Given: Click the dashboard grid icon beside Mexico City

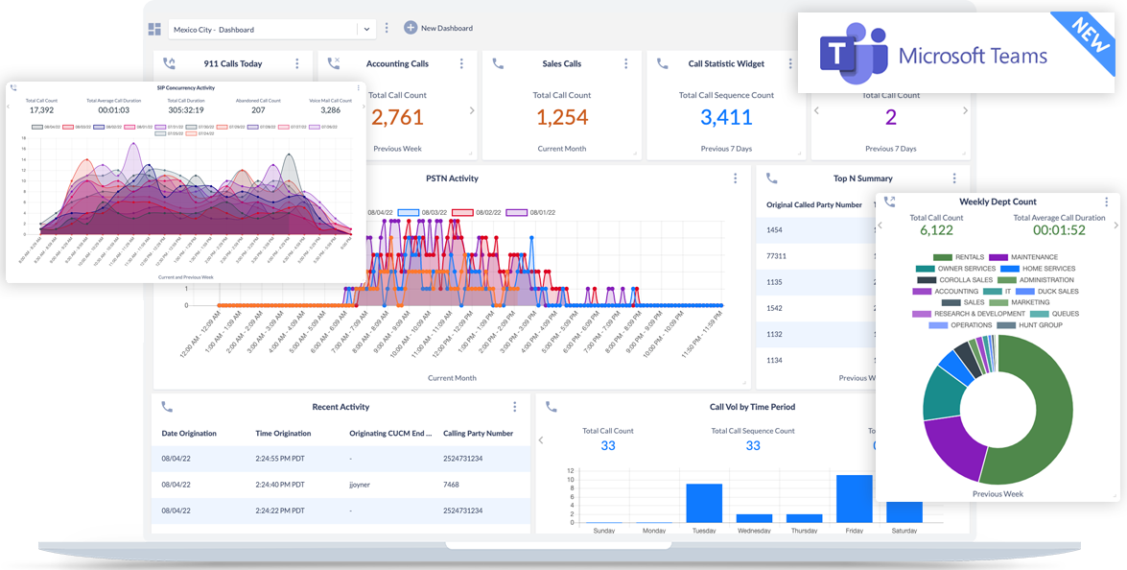Looking at the screenshot, I should click(154, 29).
